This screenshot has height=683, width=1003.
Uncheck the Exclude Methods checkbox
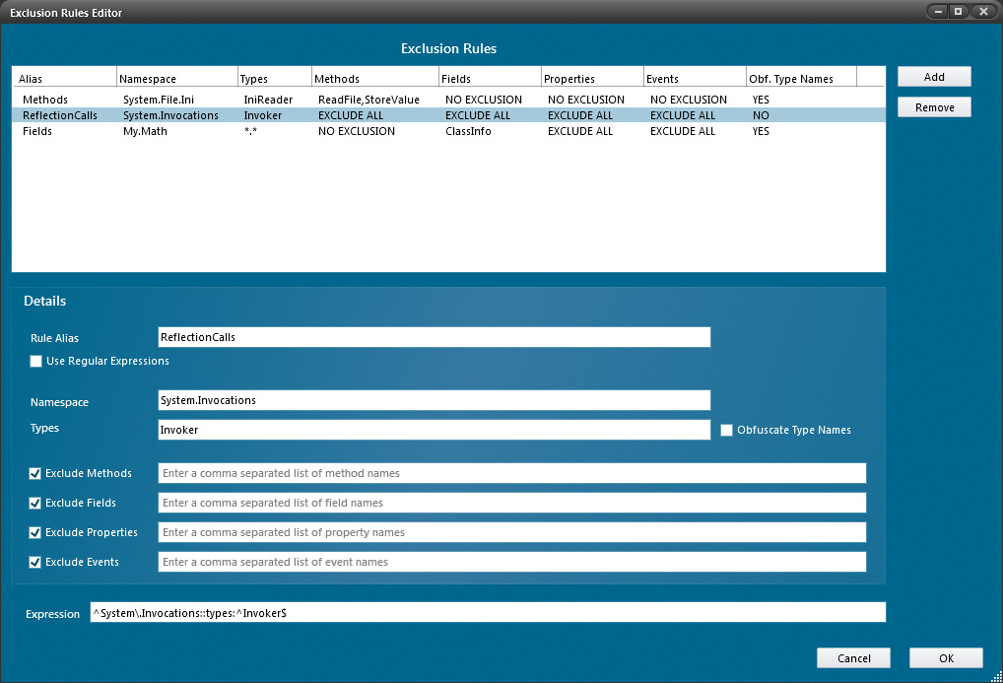click(35, 474)
